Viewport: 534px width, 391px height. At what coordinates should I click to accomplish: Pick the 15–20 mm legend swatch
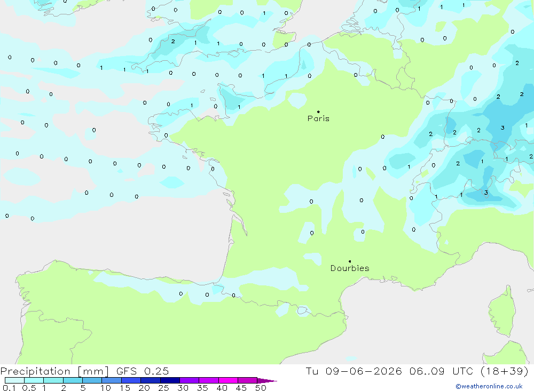tap(131, 380)
